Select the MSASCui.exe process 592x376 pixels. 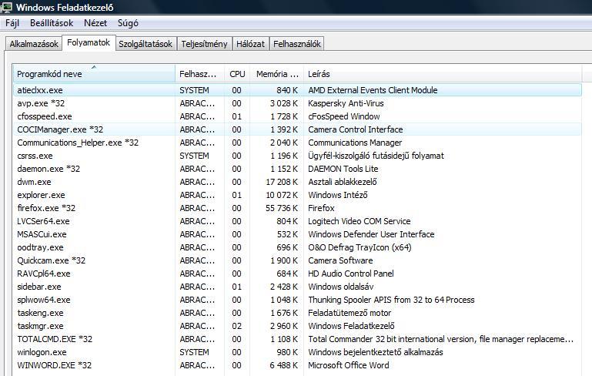297,234
